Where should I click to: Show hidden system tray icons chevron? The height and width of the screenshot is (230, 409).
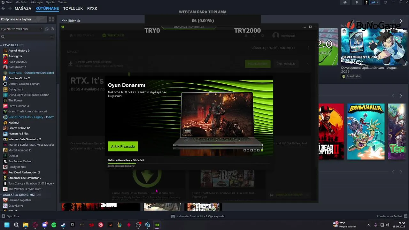pyautogui.click(x=368, y=225)
